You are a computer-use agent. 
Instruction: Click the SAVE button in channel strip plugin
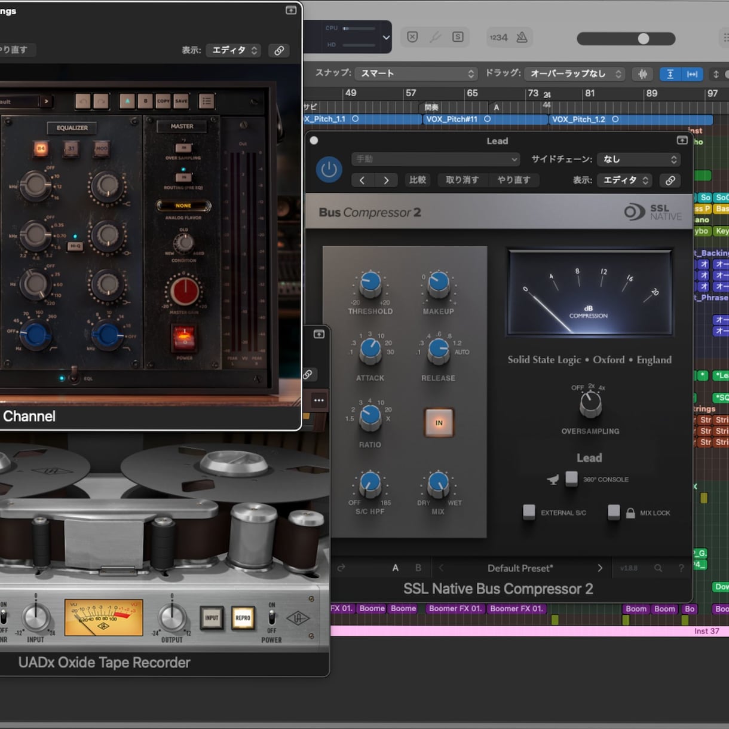[x=181, y=101]
